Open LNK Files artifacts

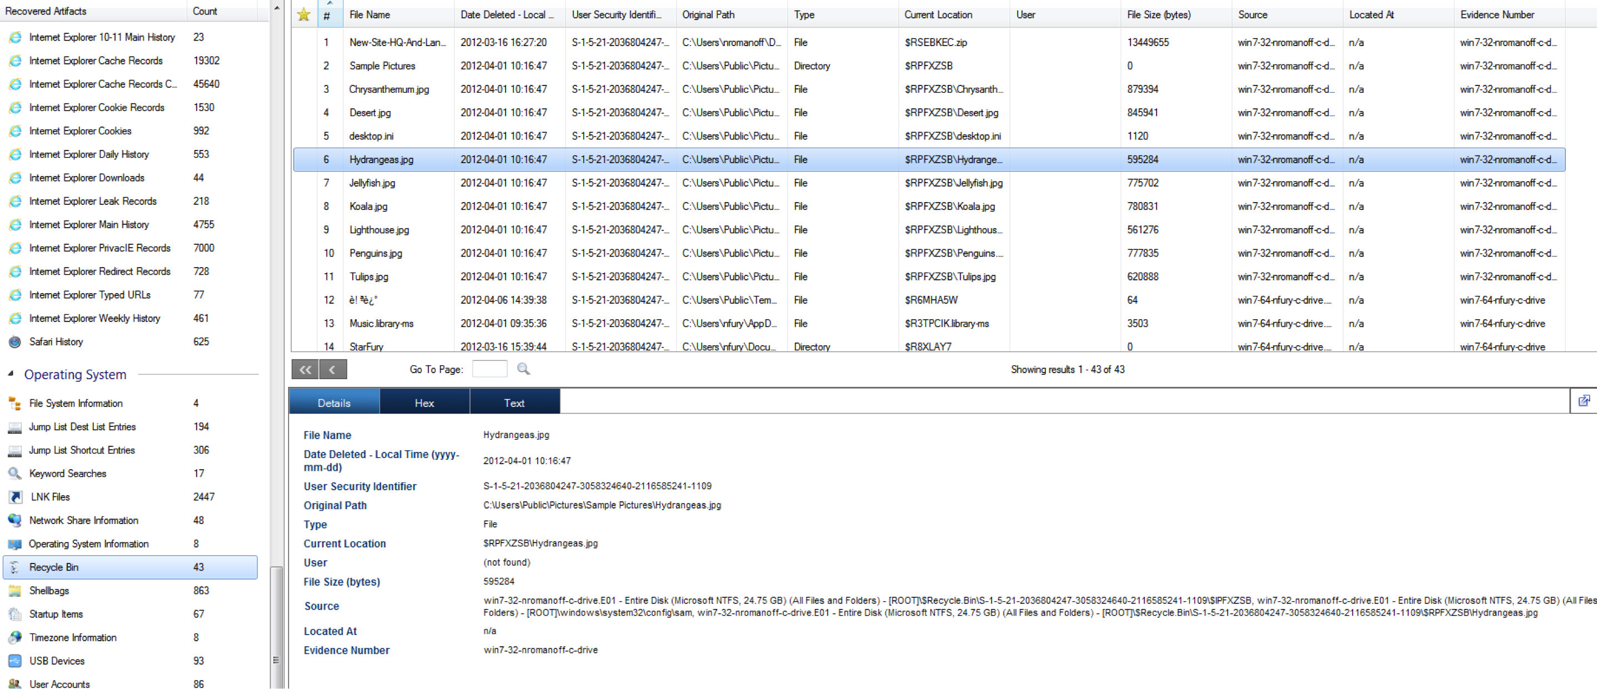[x=49, y=496]
